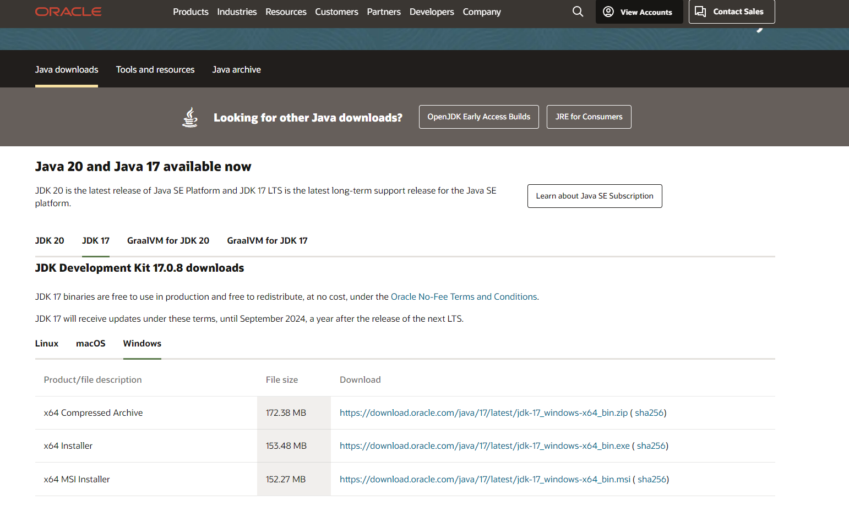Click 'Java 20 and Java 17 available now' heading
This screenshot has height=506, width=849.
[x=143, y=166]
